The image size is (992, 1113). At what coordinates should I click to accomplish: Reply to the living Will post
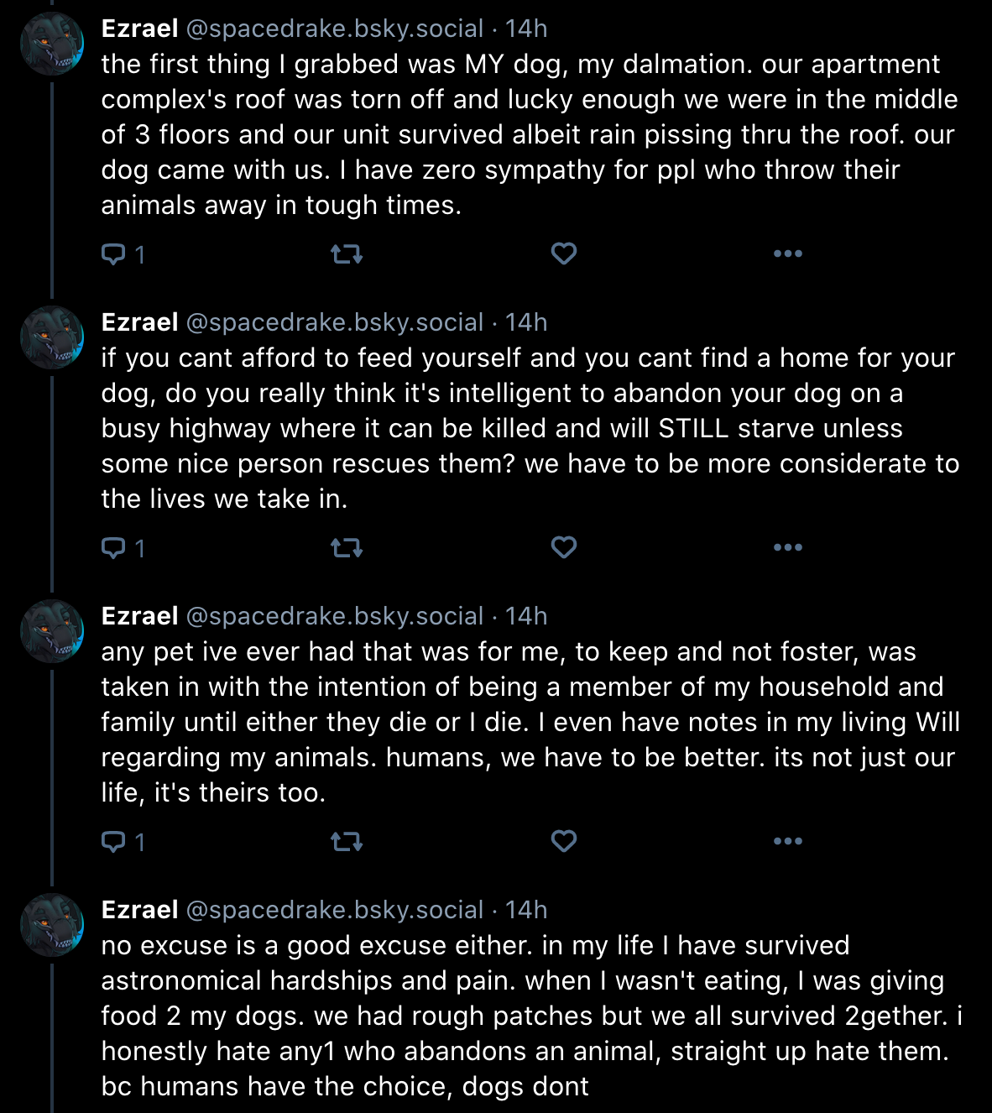(x=123, y=842)
